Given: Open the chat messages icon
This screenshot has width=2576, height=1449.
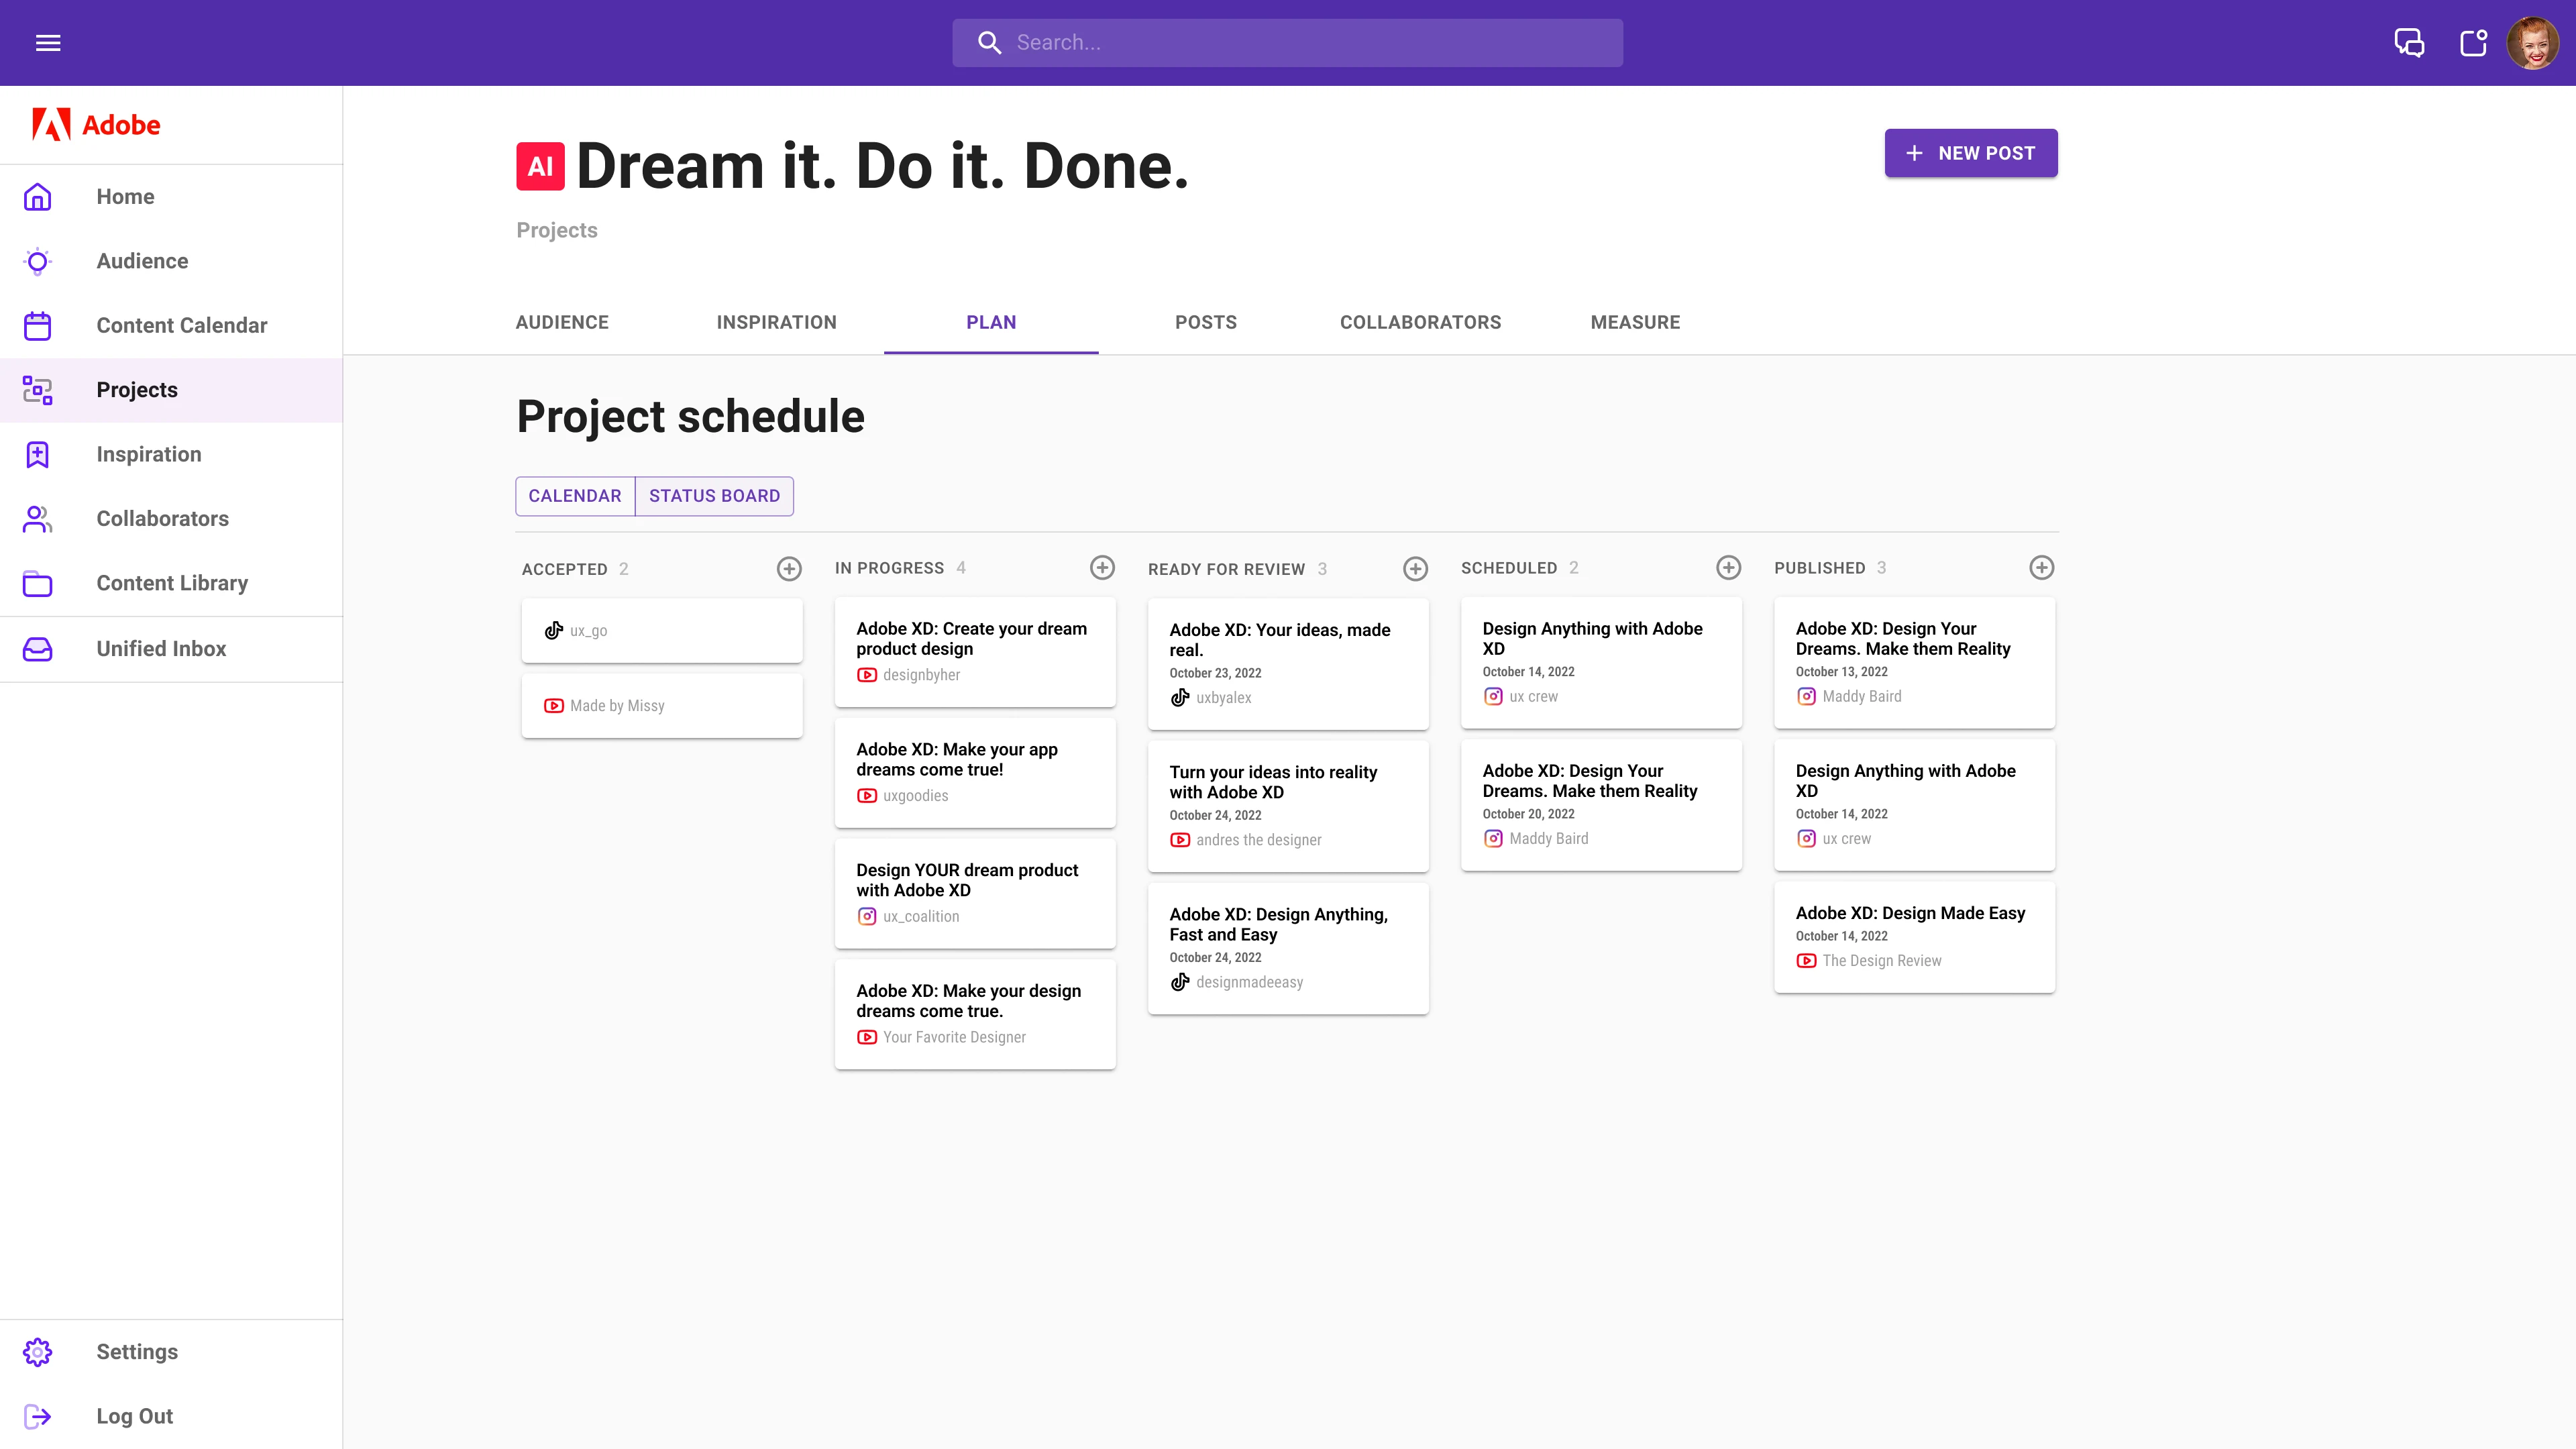Looking at the screenshot, I should 2409,43.
